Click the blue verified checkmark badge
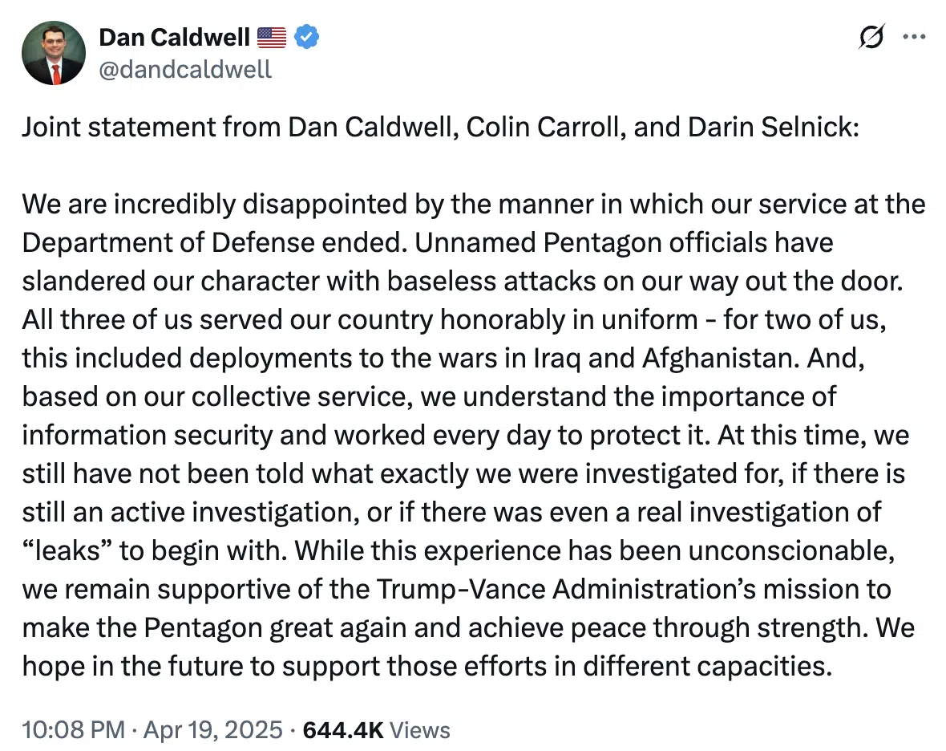Image resolution: width=946 pixels, height=751 pixels. pyautogui.click(x=307, y=37)
